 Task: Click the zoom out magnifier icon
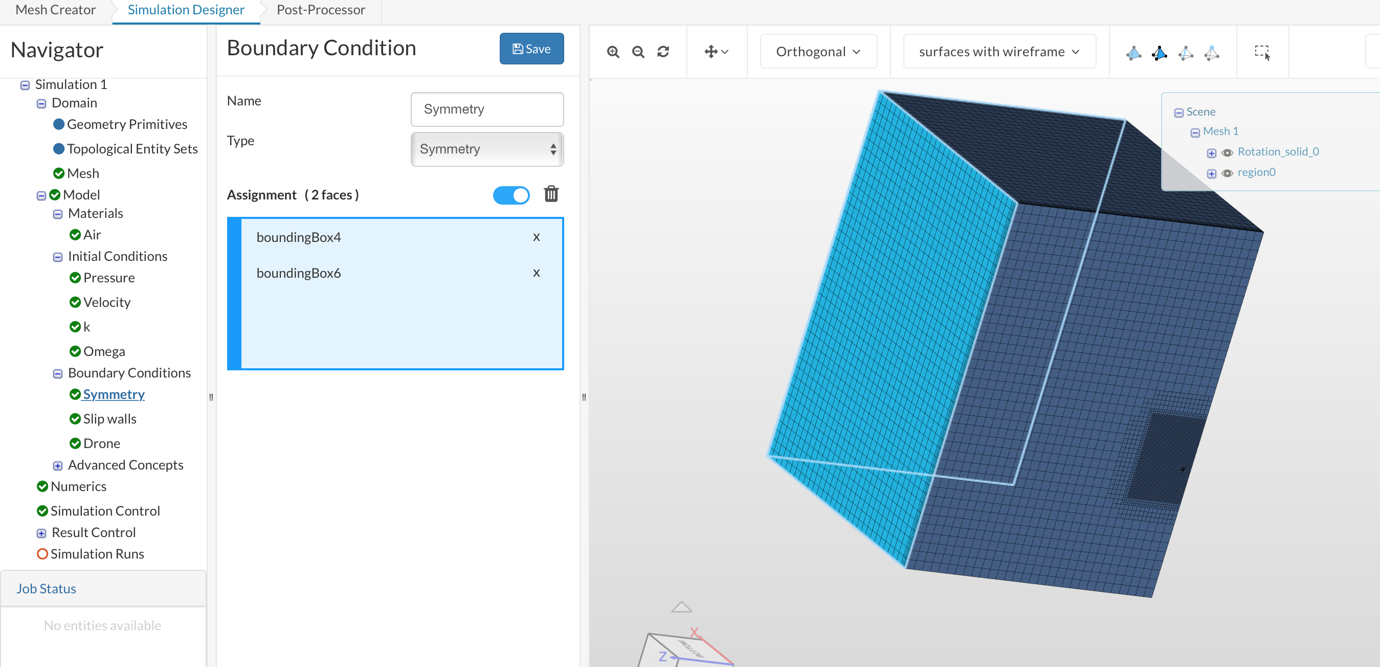click(x=637, y=52)
